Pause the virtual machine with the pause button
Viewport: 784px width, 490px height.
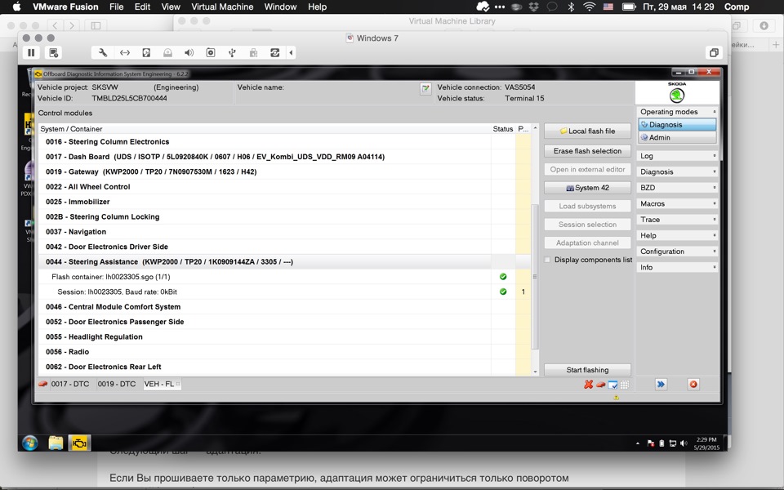[x=31, y=52]
